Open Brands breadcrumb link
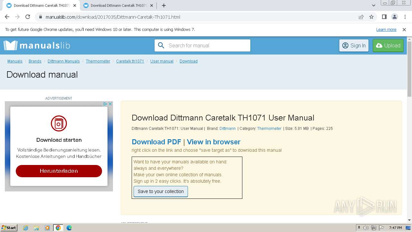The width and height of the screenshot is (412, 232). coord(35,61)
